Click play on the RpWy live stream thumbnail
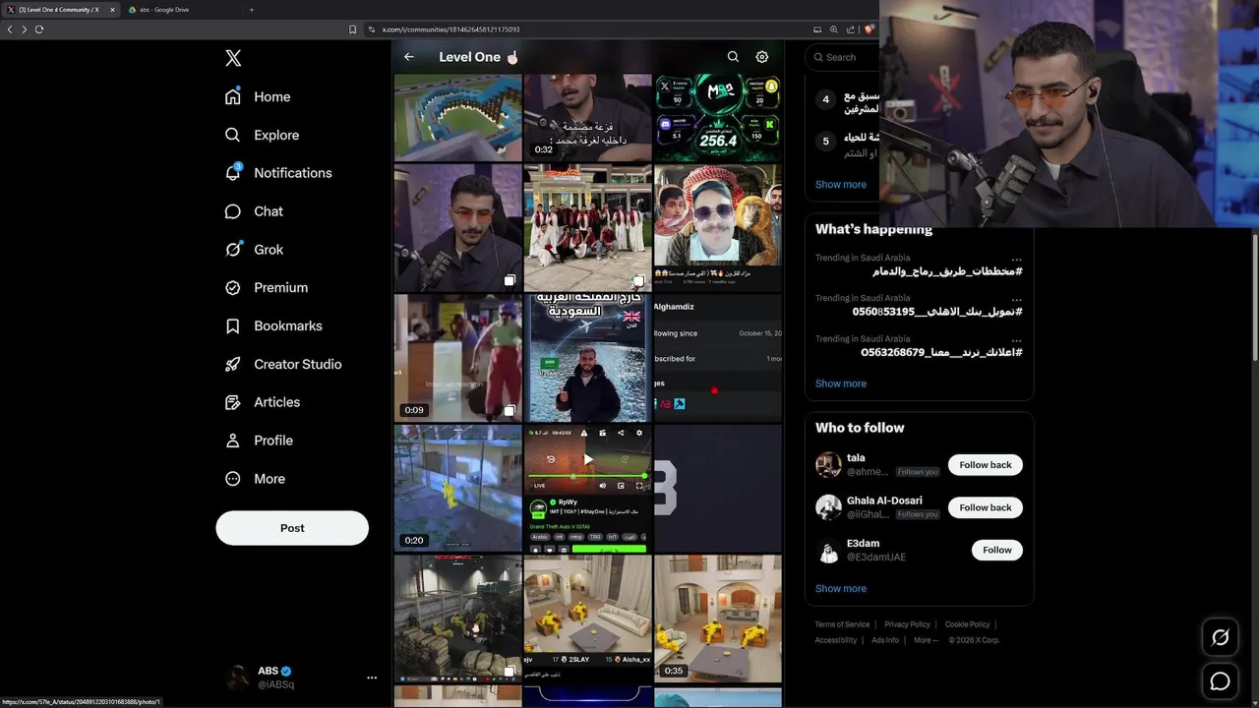 point(588,459)
